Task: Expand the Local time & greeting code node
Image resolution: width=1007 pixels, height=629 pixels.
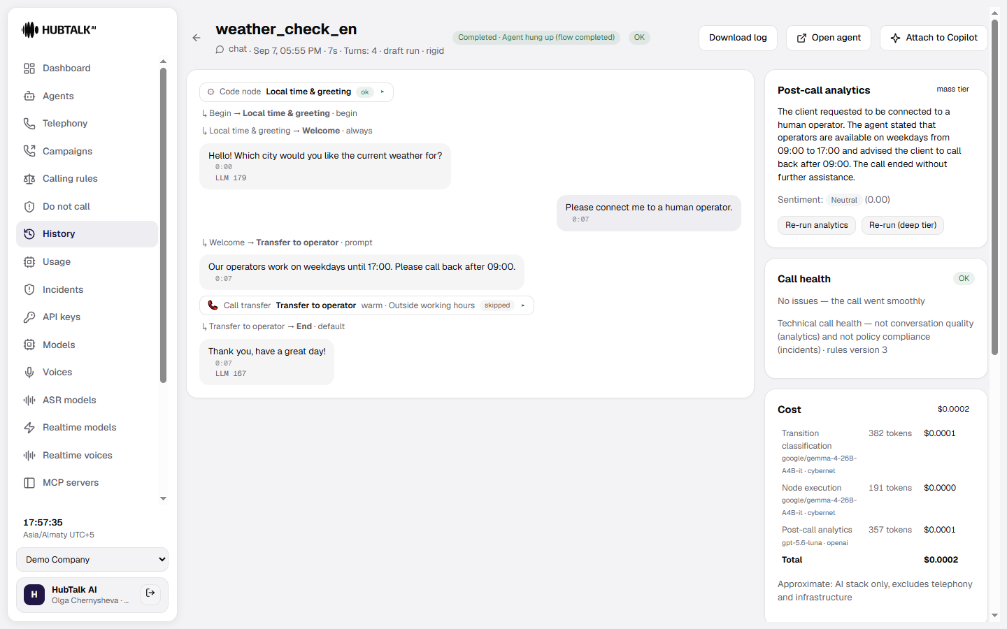Action: click(x=383, y=92)
